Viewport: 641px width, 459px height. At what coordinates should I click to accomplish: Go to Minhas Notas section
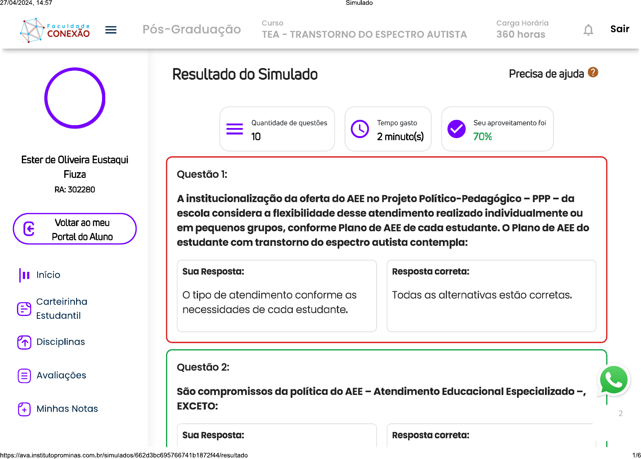pyautogui.click(x=67, y=409)
